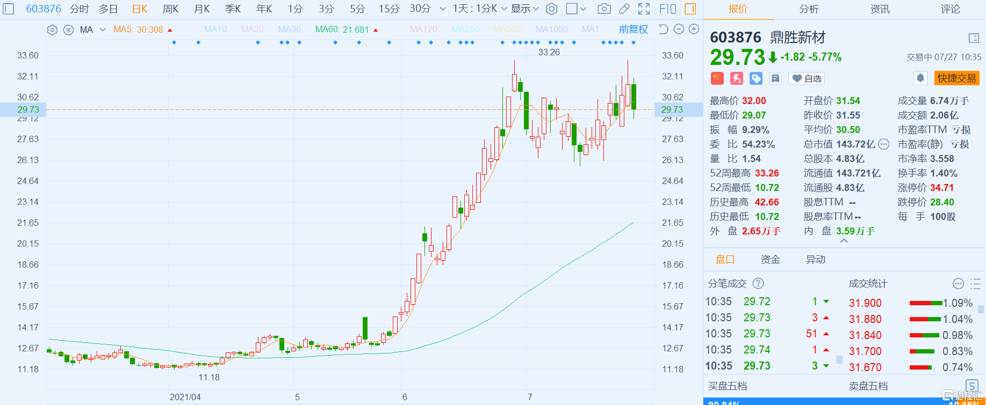The height and width of the screenshot is (405, 986).
Task: Switch to the 资讯 tab
Action: coord(880,9)
